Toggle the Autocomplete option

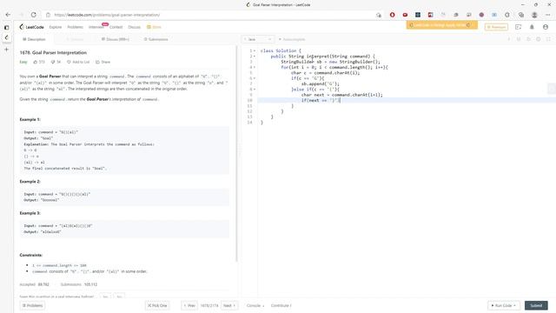pyautogui.click(x=292, y=39)
